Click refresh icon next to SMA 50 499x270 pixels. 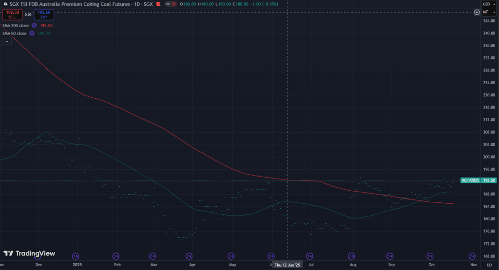click(32, 33)
